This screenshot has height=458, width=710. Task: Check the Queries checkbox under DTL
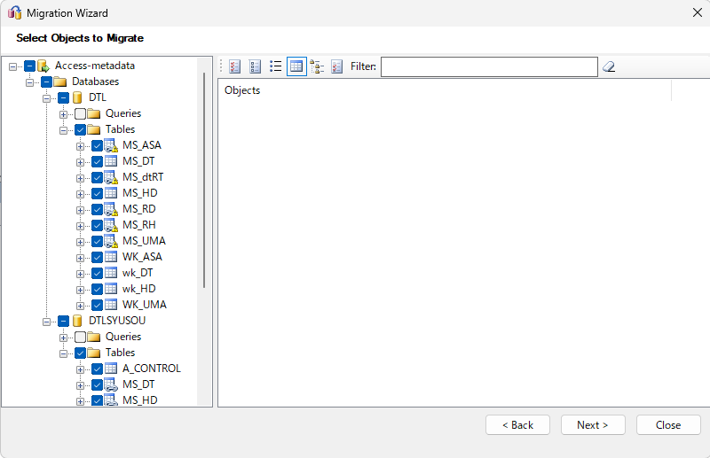(x=81, y=113)
